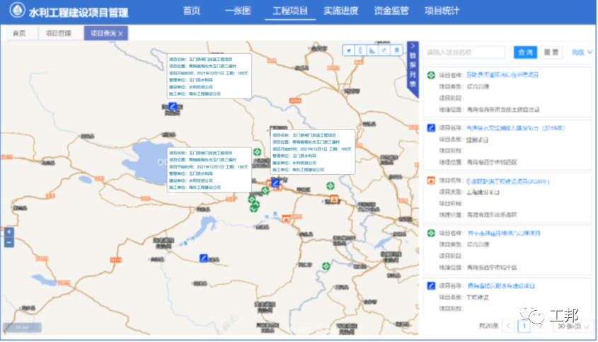Close the 项目查询 tab with its X

pyautogui.click(x=120, y=33)
